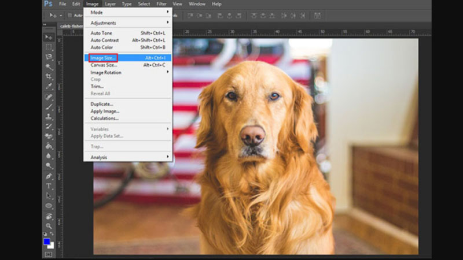Set the white background color swatch

tap(52, 246)
